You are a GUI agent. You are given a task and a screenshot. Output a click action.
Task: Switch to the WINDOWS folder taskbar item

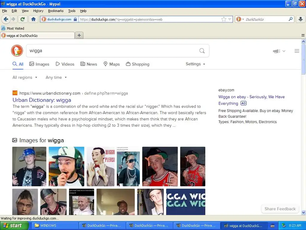pos(55,226)
